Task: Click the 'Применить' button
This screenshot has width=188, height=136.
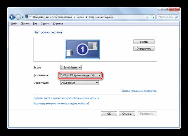Action: click(x=147, y=114)
